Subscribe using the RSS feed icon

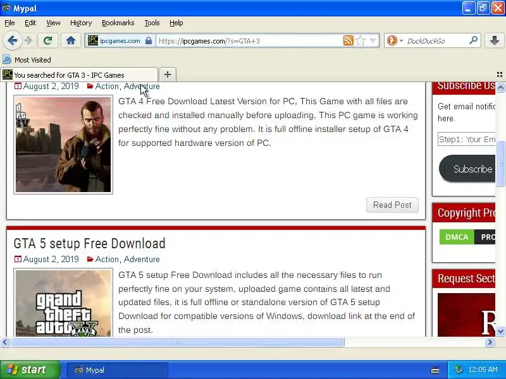[349, 40]
